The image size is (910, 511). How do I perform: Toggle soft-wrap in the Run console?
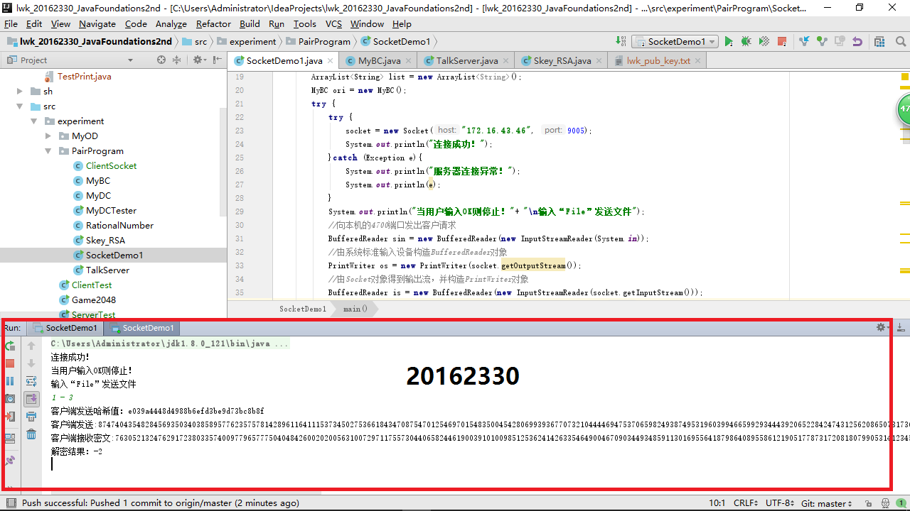[31, 381]
